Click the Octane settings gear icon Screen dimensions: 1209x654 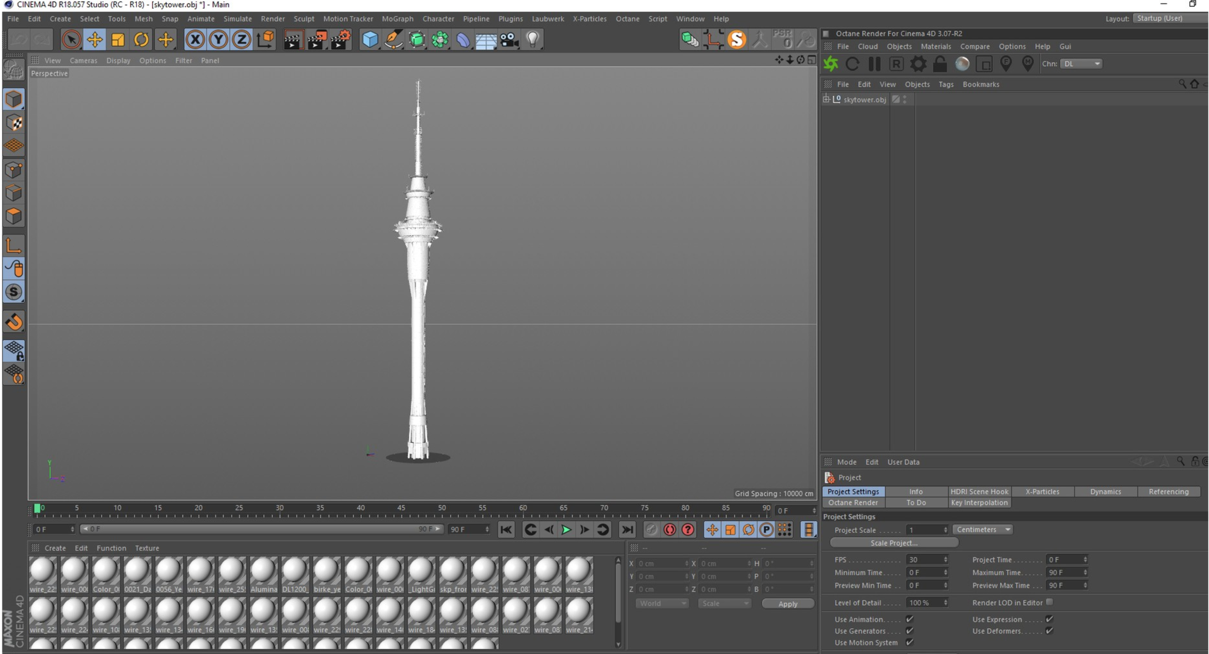click(x=918, y=64)
